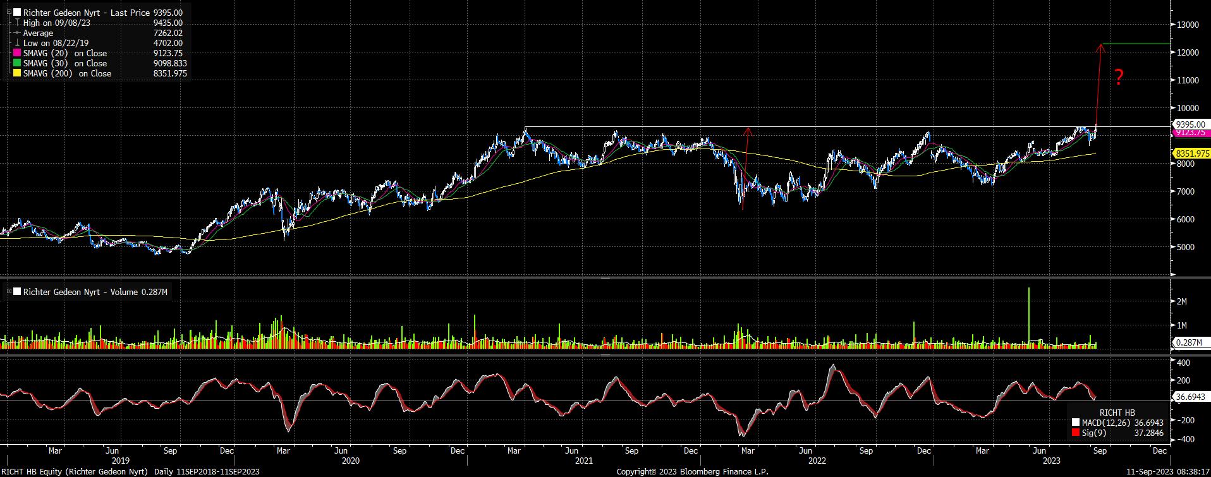This screenshot has width=1211, height=477.
Task: Click the 1M volume axis label
Action: [1182, 325]
